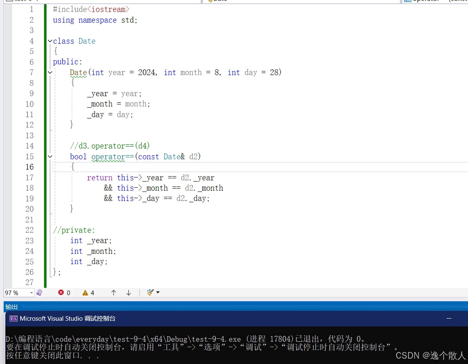
Task: Go to next issue with down arrow
Action: point(129,293)
